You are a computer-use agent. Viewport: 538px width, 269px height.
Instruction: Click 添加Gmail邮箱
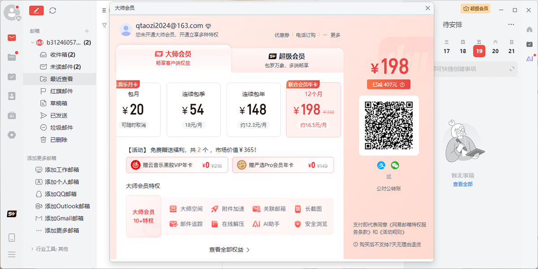coord(60,218)
